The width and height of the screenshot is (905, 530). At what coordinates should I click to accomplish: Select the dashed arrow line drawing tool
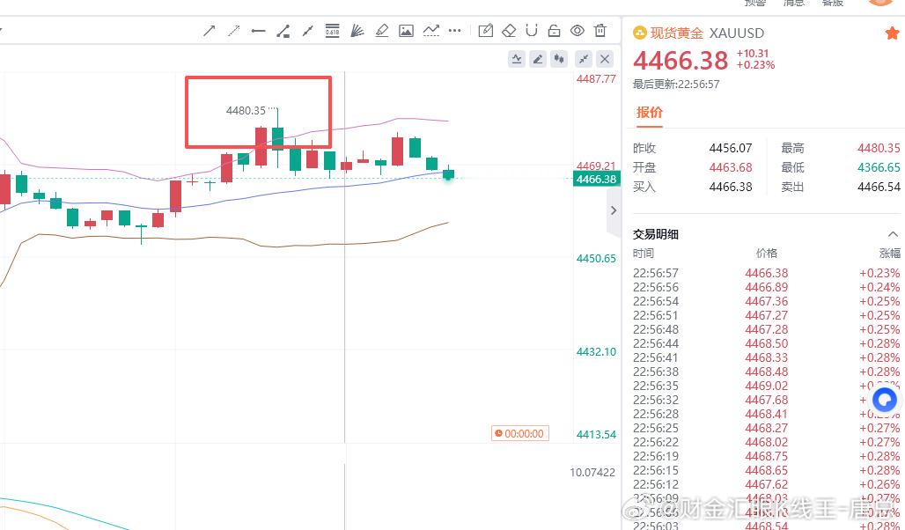click(x=234, y=31)
